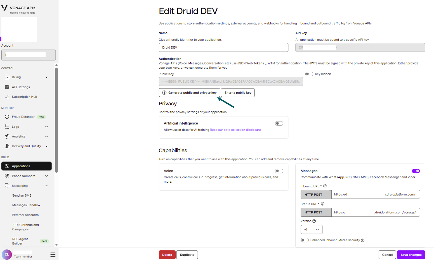Click Generate public and private key button

[x=189, y=93]
